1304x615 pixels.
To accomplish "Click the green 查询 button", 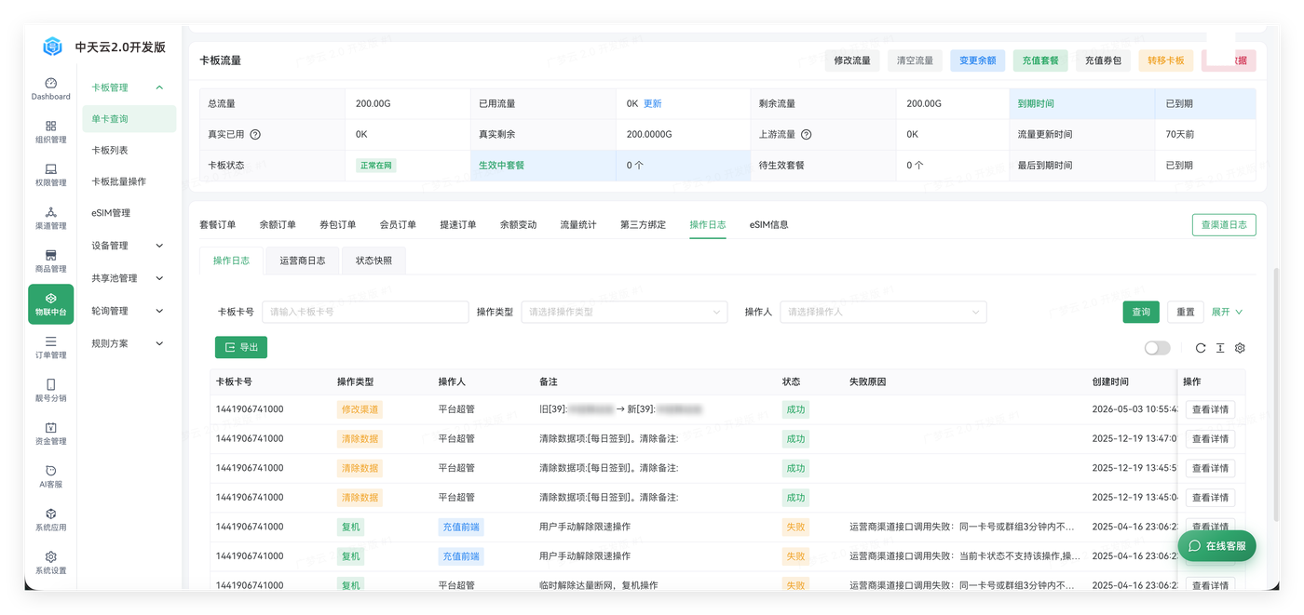I will tap(1141, 312).
